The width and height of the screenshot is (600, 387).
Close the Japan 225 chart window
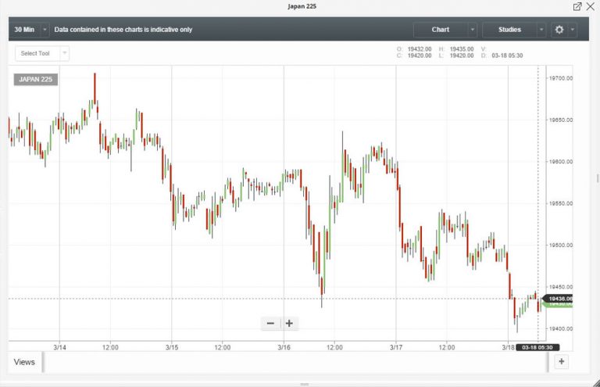point(591,6)
